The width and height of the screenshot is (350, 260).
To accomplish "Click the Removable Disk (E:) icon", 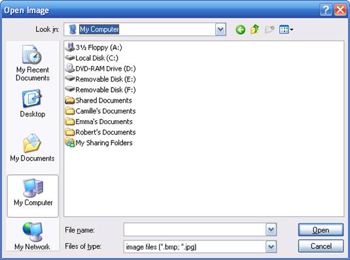I will [x=70, y=78].
